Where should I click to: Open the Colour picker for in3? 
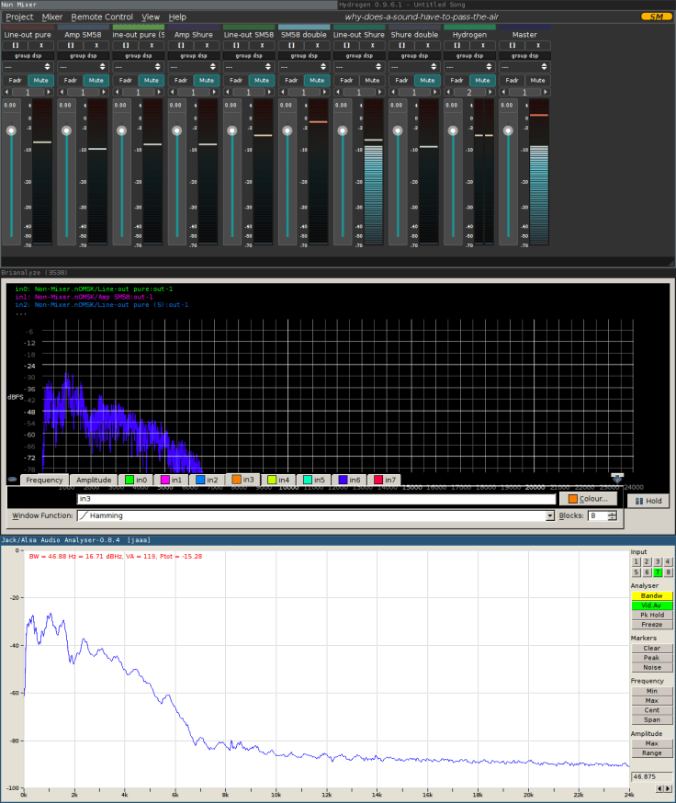589,499
